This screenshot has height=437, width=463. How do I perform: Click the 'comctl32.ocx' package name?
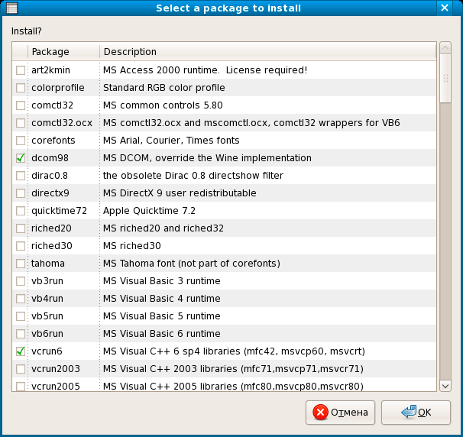pos(62,123)
